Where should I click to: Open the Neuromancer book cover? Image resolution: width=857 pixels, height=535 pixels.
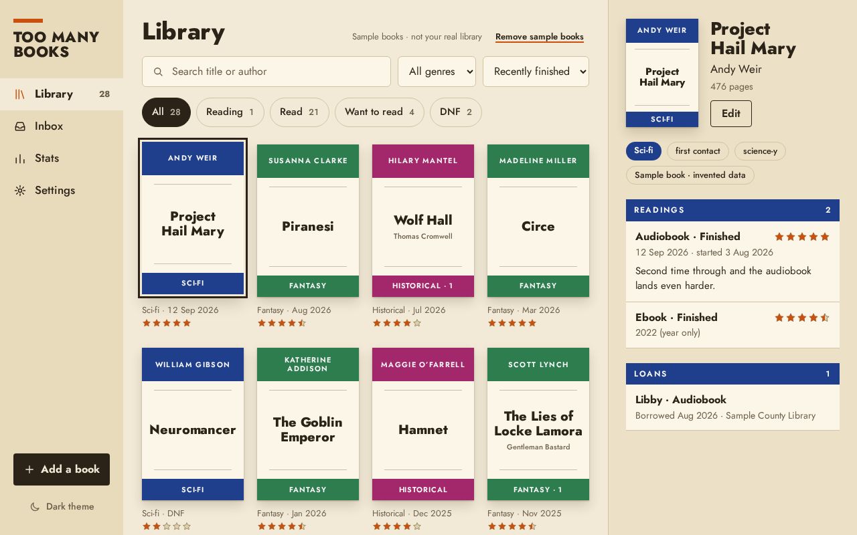tap(193, 424)
